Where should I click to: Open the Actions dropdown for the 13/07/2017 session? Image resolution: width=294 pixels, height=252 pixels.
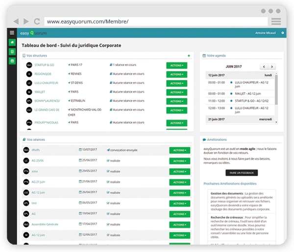click(x=179, y=150)
